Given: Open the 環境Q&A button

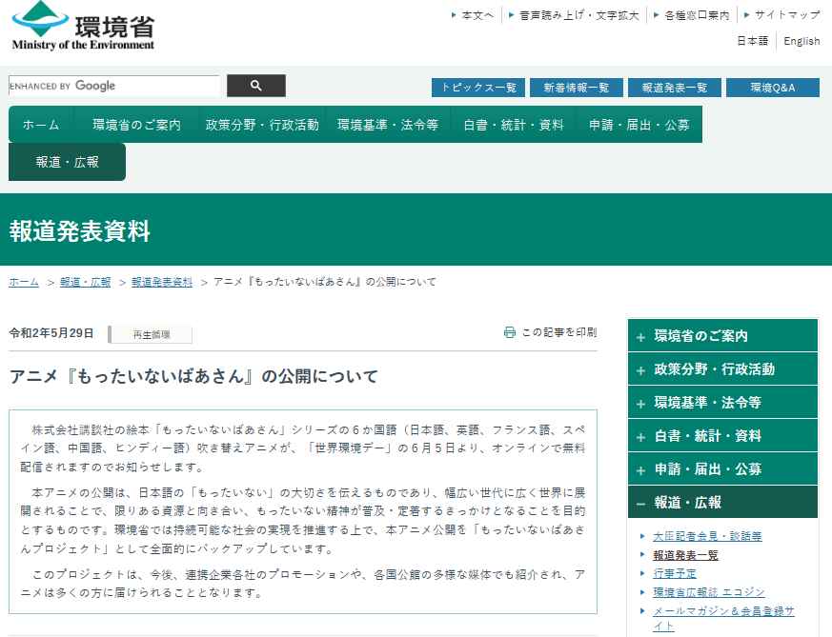Looking at the screenshot, I should tap(772, 88).
